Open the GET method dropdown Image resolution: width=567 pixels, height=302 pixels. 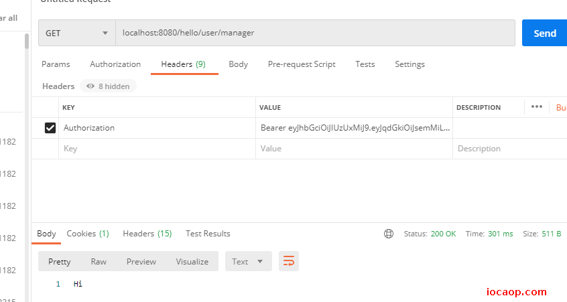tap(77, 33)
